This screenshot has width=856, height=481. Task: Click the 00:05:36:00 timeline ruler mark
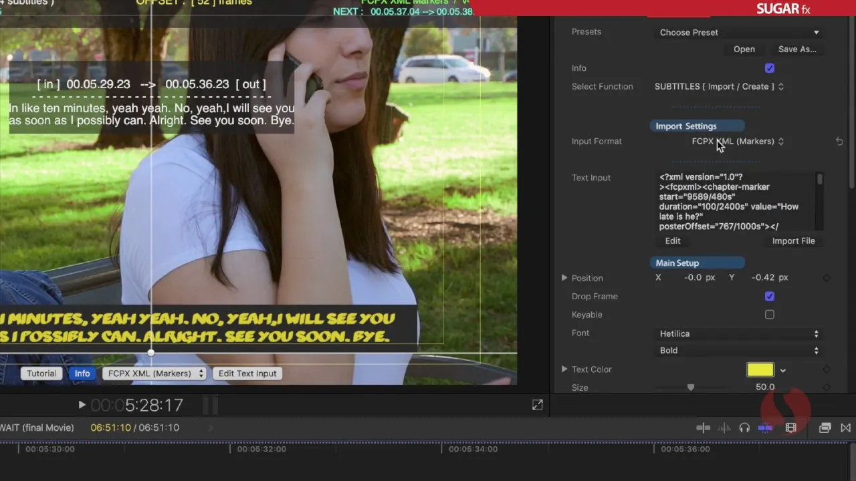(x=685, y=450)
